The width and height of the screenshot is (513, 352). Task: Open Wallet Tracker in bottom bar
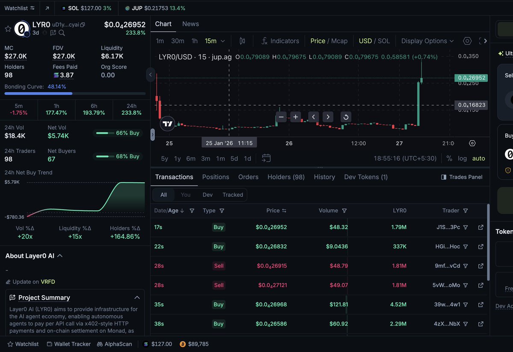click(68, 344)
